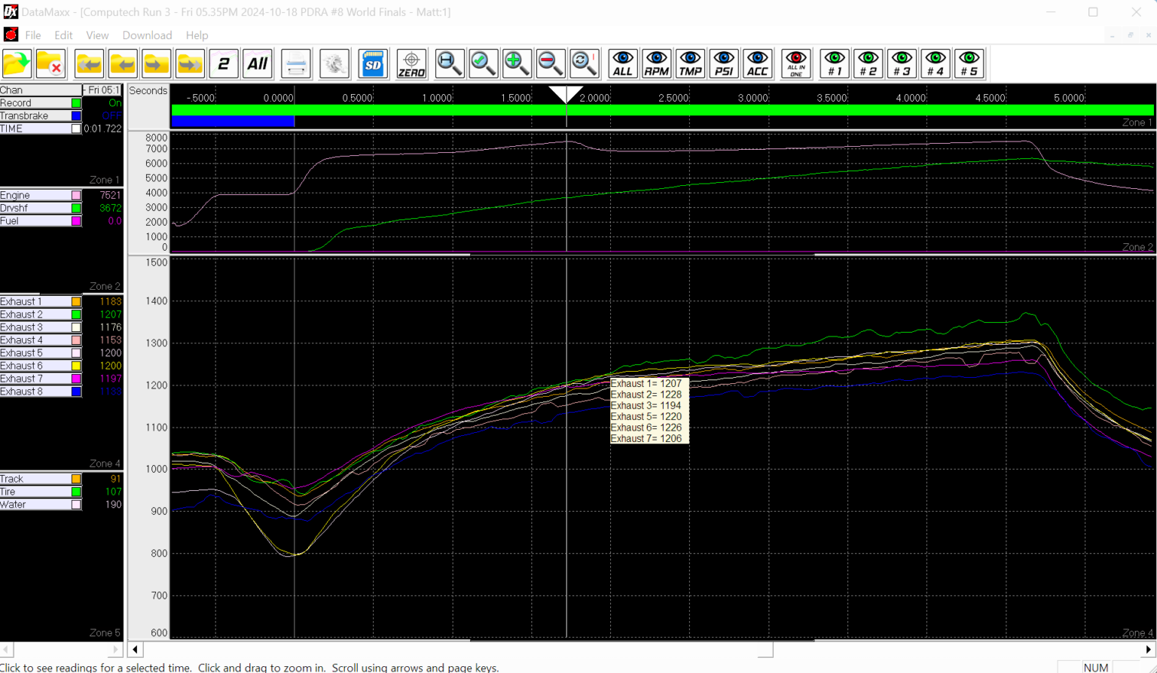Select the Drvshf channel label
The height and width of the screenshot is (673, 1157).
pyautogui.click(x=14, y=208)
